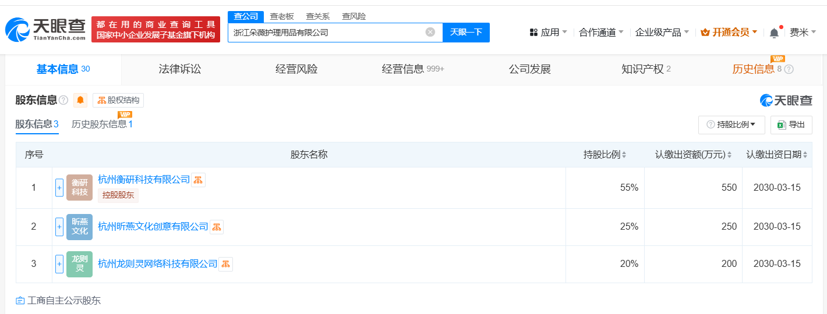Click the 衡研科技 company logo tile
Screen dimensions: 827x314
coord(79,187)
